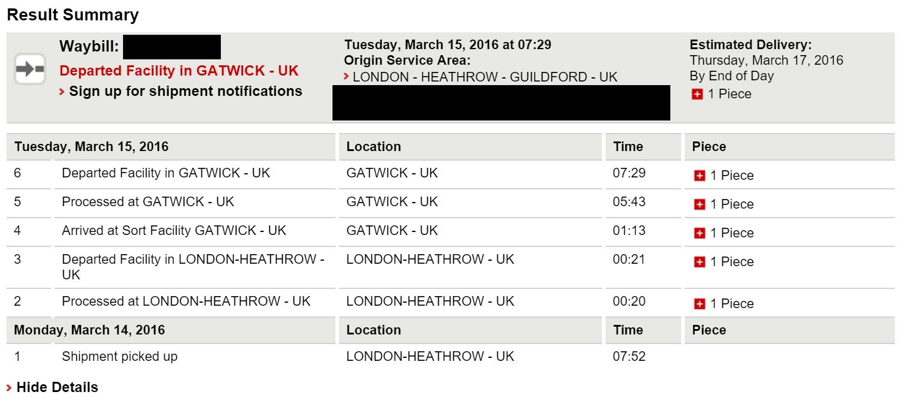Click the Monday, March 14, 2016 header
905x404 pixels.
pyautogui.click(x=89, y=330)
